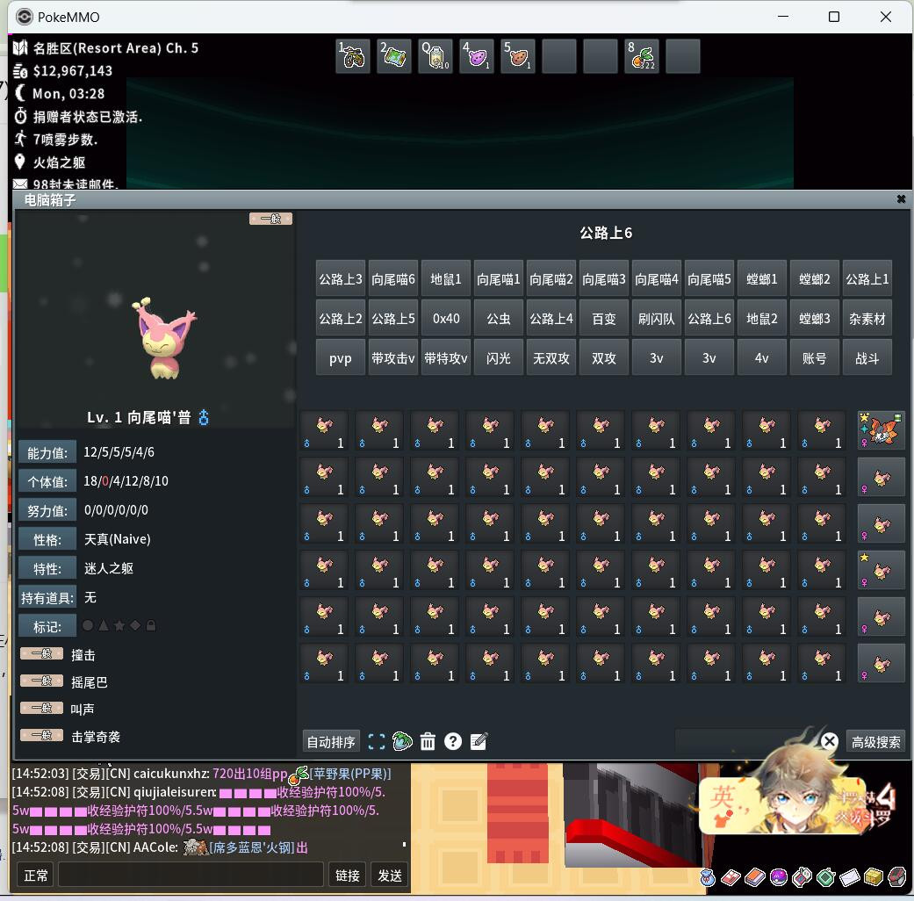Switch to the 螳螂3 box tab

coord(814,319)
